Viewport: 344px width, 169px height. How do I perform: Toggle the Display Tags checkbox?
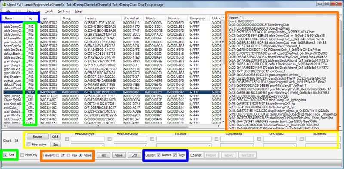(x=175, y=155)
